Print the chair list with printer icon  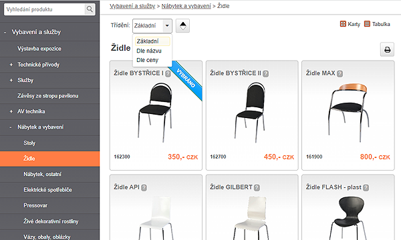coord(387,49)
